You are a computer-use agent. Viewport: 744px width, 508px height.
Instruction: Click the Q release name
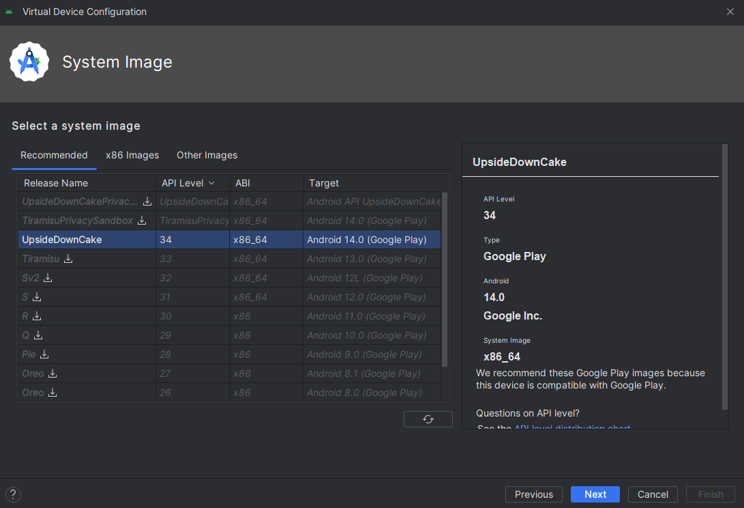26,335
